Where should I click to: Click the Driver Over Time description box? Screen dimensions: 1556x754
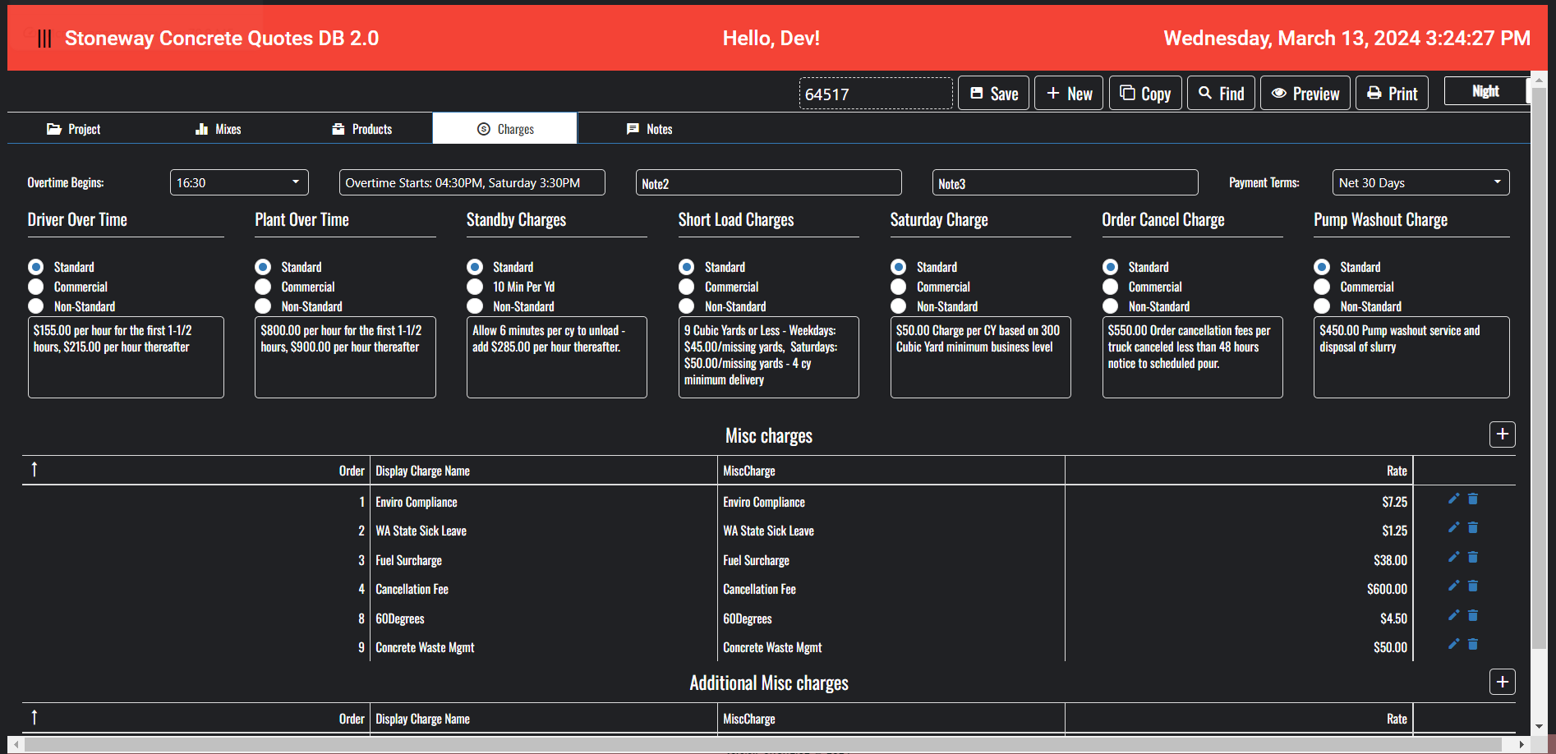(126, 357)
